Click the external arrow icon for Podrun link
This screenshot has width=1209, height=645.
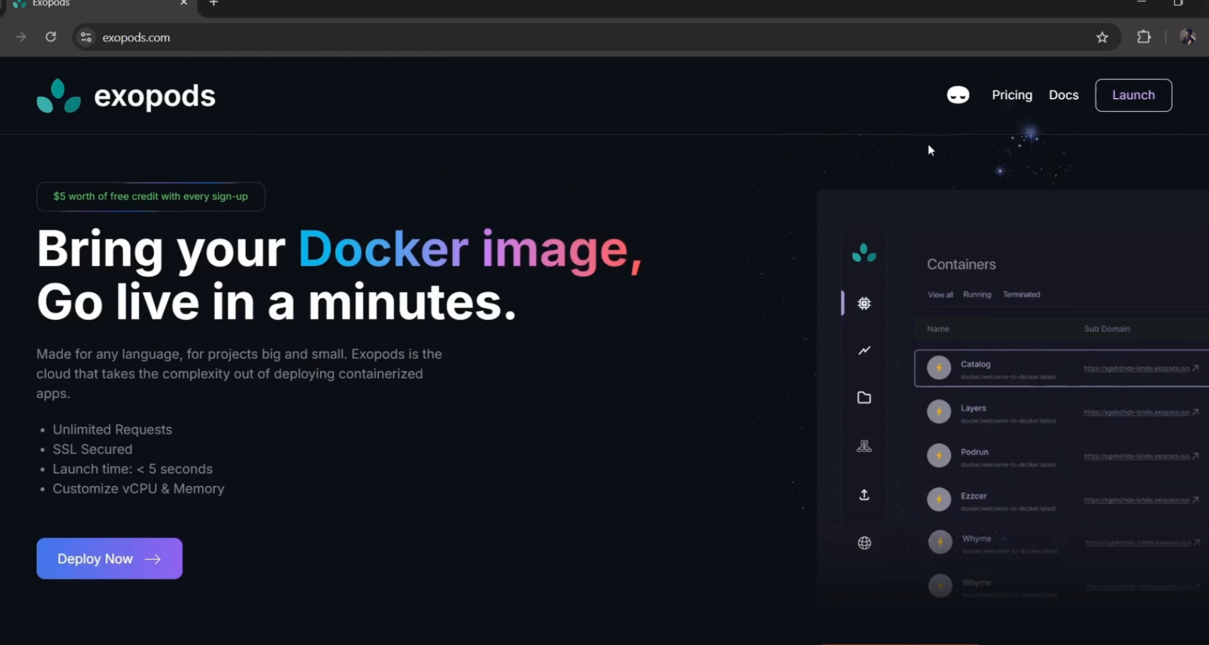1195,456
